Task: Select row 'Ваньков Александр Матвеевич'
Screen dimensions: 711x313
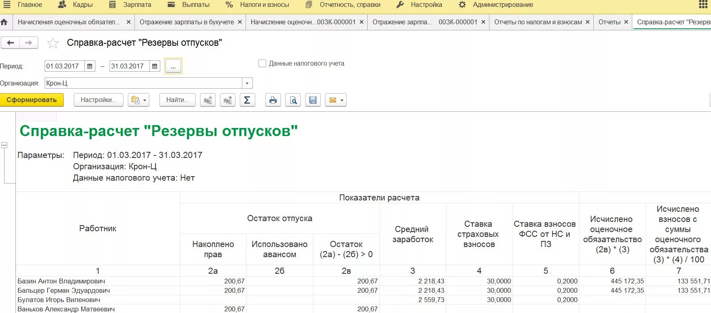Action: (98, 309)
